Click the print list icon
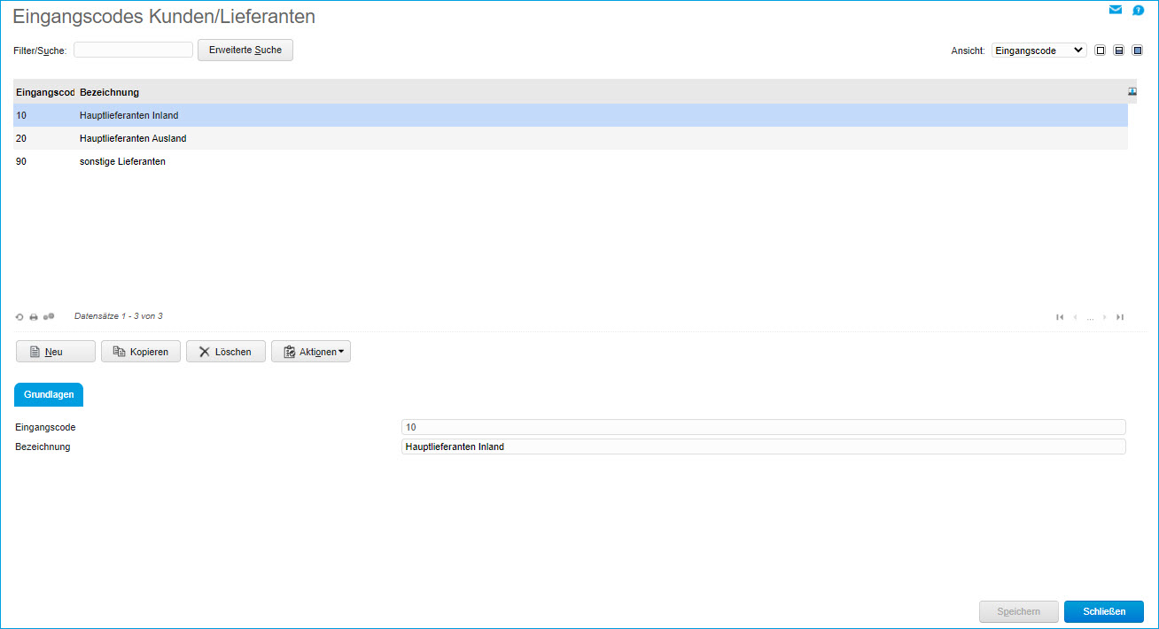The height and width of the screenshot is (629, 1159). coord(34,316)
